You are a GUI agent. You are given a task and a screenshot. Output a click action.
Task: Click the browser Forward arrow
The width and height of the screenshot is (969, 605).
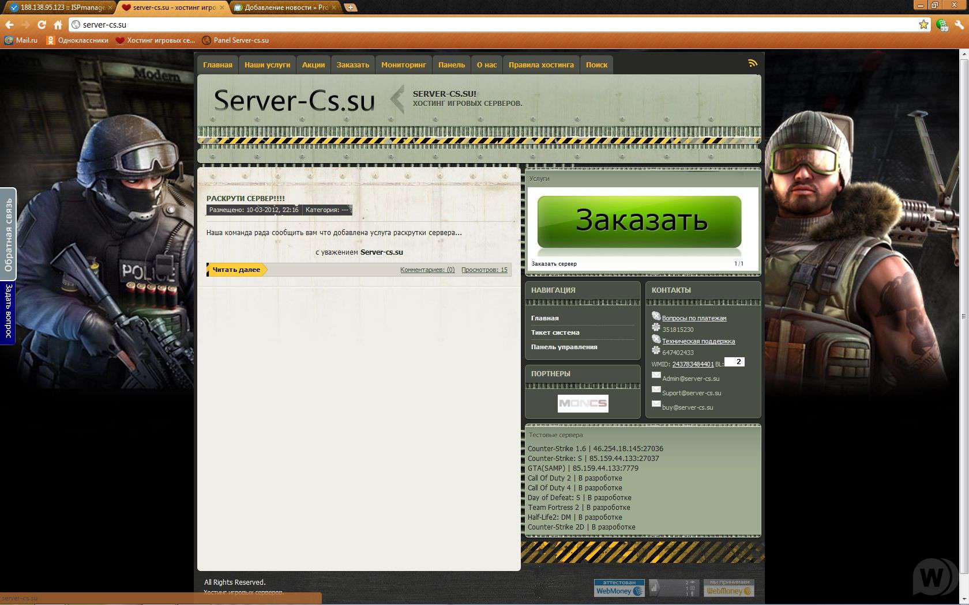[25, 25]
